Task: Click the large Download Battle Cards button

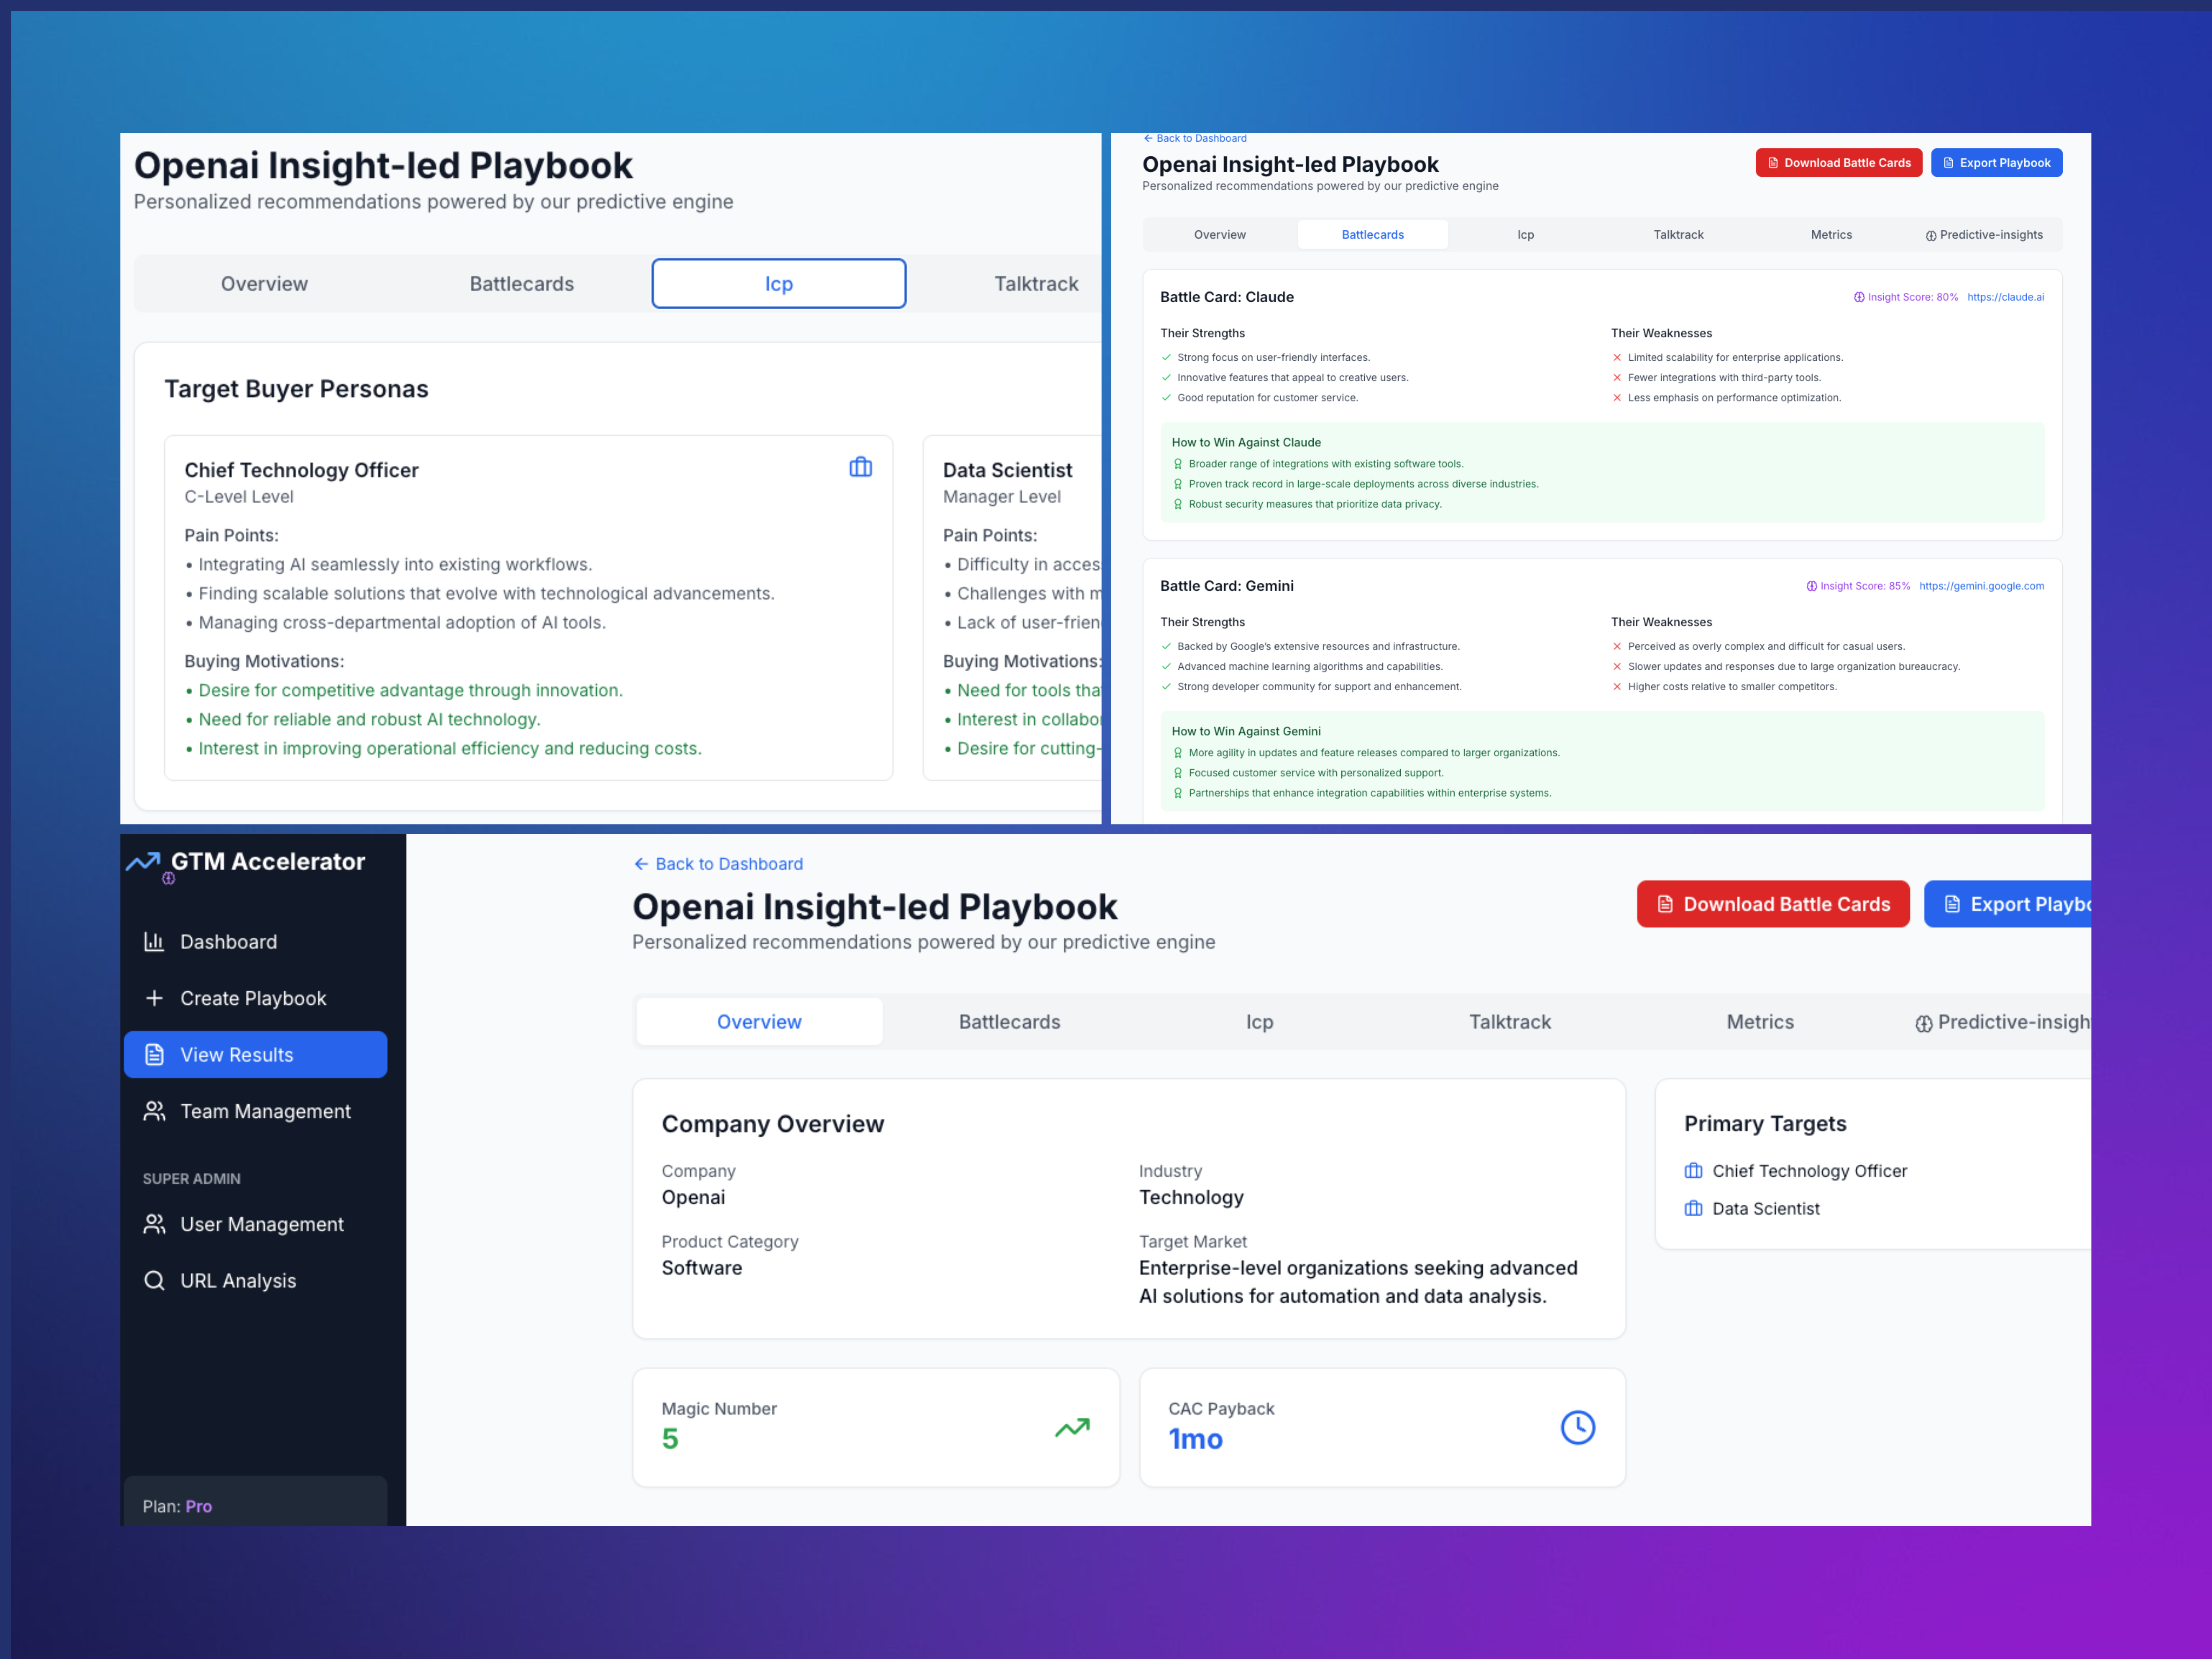Action: [1773, 904]
